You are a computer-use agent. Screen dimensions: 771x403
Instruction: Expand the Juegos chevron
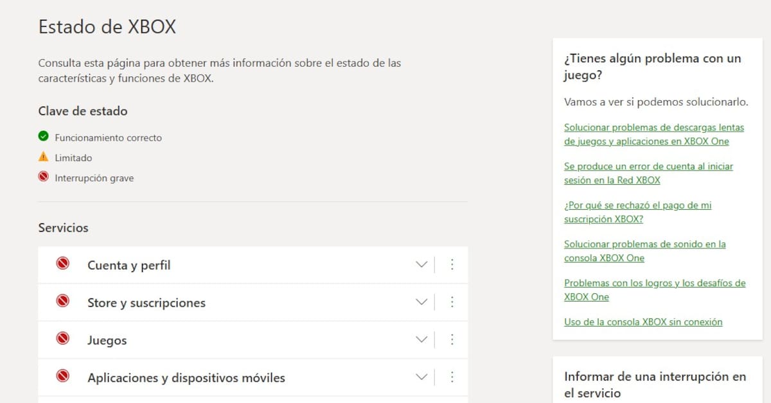tap(421, 339)
